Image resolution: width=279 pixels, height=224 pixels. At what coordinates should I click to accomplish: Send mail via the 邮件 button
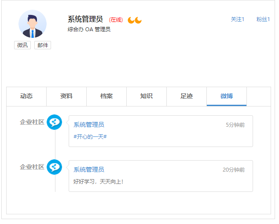click(x=43, y=45)
